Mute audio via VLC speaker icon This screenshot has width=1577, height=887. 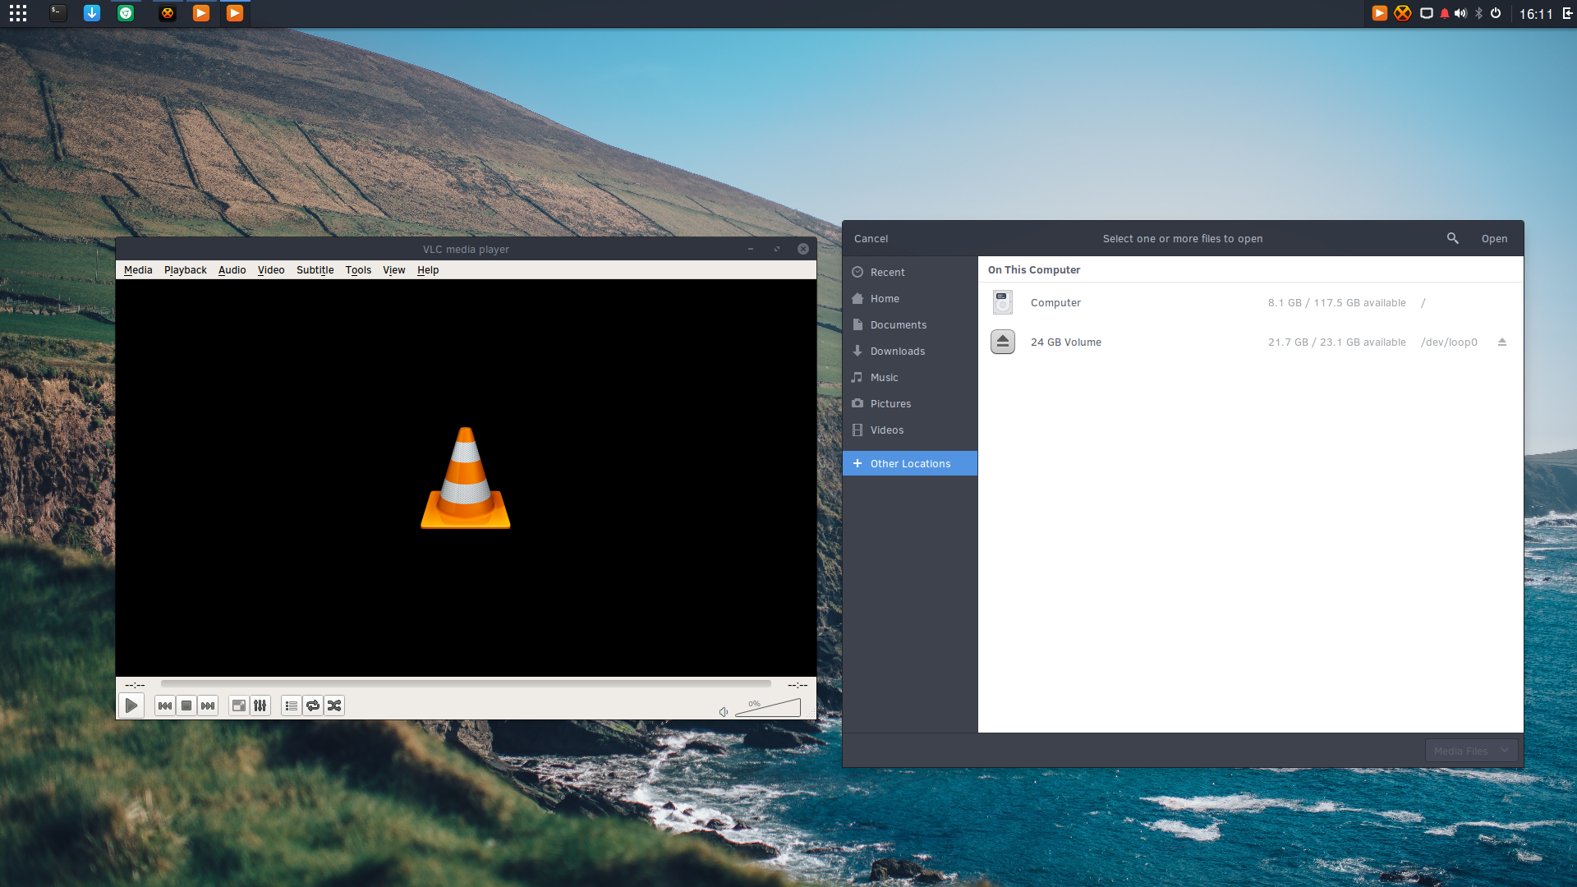coord(724,711)
